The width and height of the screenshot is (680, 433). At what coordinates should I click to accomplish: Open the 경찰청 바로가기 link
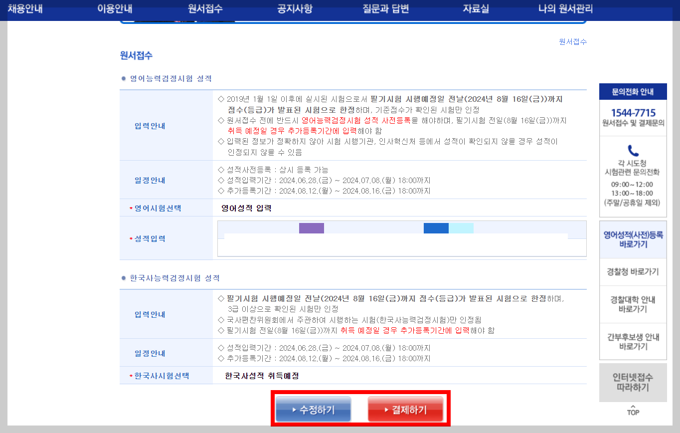point(632,272)
